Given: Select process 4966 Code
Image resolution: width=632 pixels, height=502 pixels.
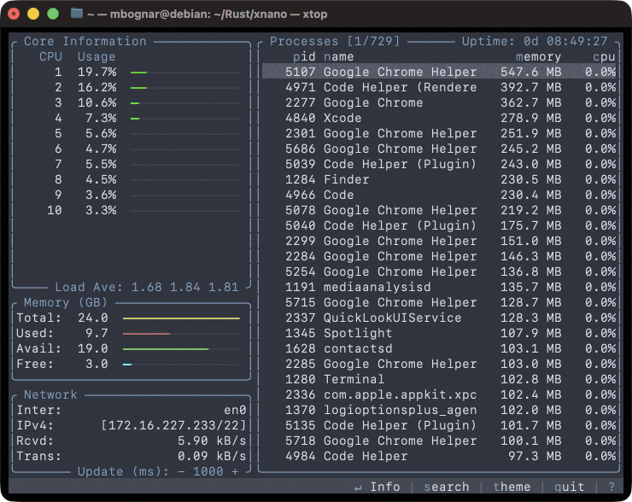Looking at the screenshot, I should pyautogui.click(x=439, y=195).
